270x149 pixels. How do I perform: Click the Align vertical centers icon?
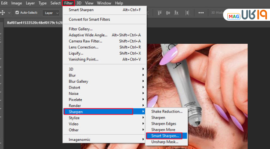point(168,13)
